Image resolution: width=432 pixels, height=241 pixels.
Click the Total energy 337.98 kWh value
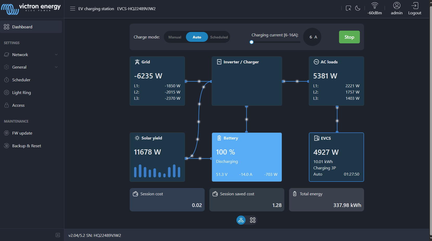pyautogui.click(x=347, y=205)
